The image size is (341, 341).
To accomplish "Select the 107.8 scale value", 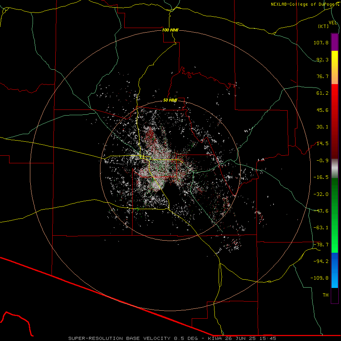I will click(x=321, y=42).
